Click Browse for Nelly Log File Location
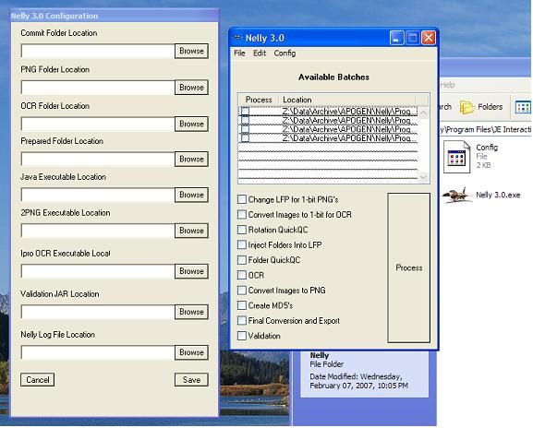 pyautogui.click(x=191, y=352)
